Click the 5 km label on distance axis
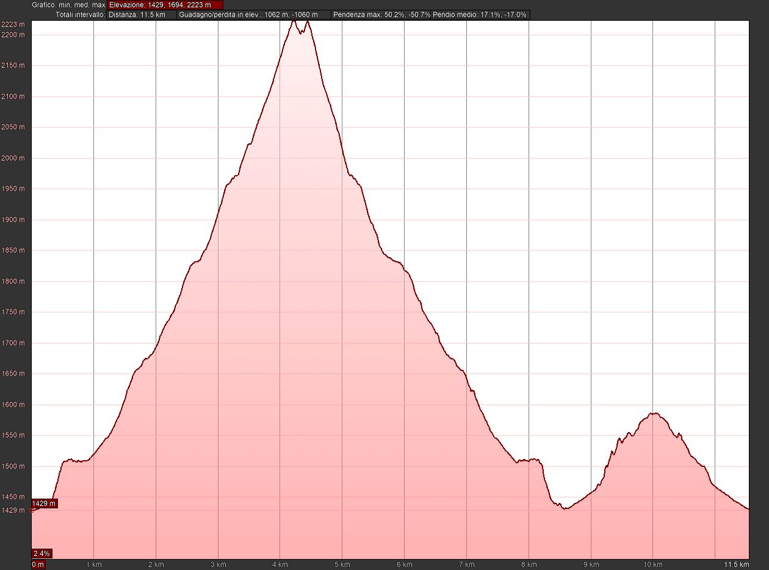The height and width of the screenshot is (570, 769). (x=342, y=565)
